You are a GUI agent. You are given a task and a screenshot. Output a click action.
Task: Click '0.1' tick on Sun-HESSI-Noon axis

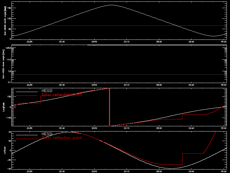tap(9, 82)
